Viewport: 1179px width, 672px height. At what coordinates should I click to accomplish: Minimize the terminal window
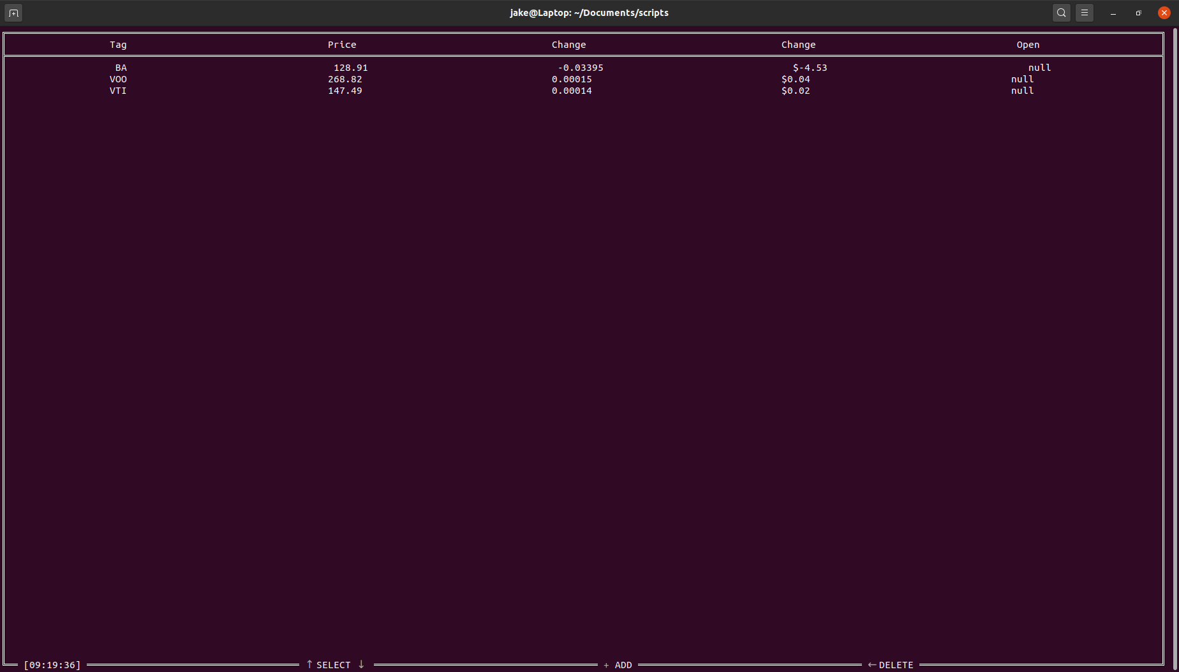pyautogui.click(x=1113, y=13)
